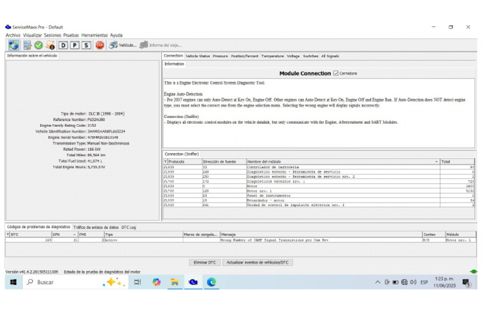The height and width of the screenshot is (312, 482).
Task: Click the volume speaker tray icon
Action: pyautogui.click(x=413, y=282)
